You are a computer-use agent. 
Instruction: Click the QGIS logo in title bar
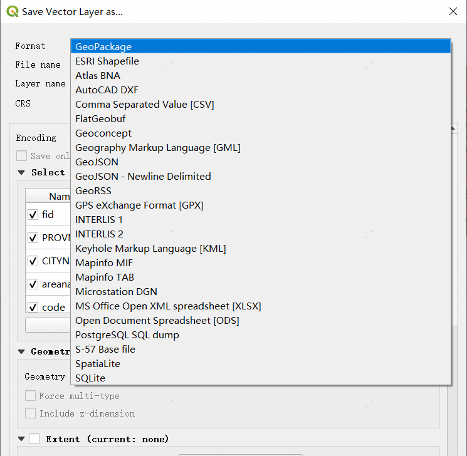(x=12, y=11)
